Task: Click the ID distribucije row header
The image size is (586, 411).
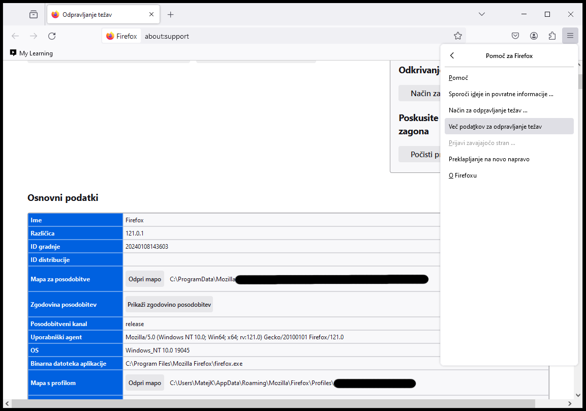Action: pos(76,259)
